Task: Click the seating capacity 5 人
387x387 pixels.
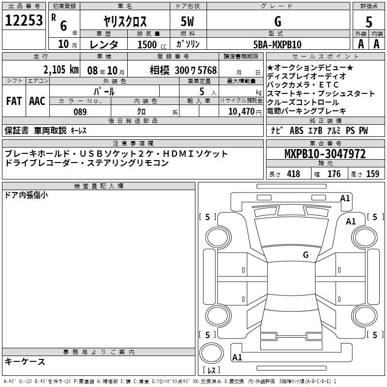Action: (208, 92)
